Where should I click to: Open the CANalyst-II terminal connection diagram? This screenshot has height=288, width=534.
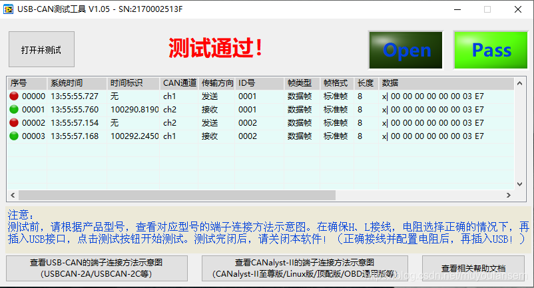(x=305, y=268)
